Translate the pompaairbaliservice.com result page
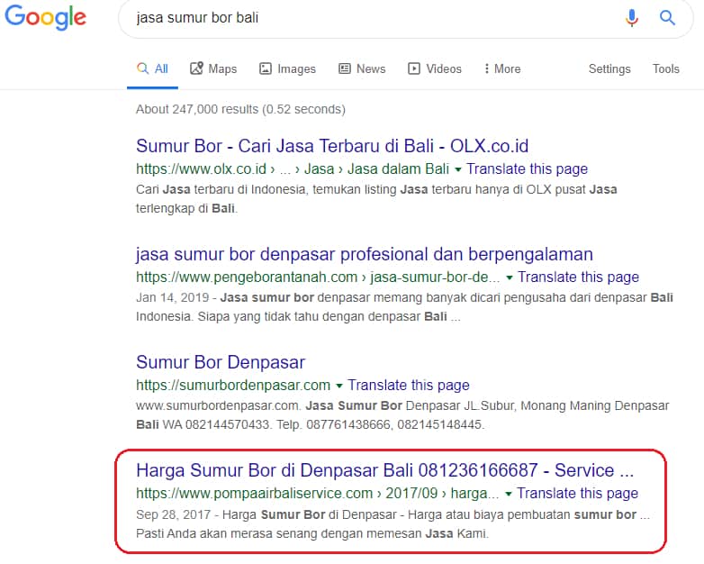Viewport: 704px width, 564px height. pyautogui.click(x=577, y=493)
